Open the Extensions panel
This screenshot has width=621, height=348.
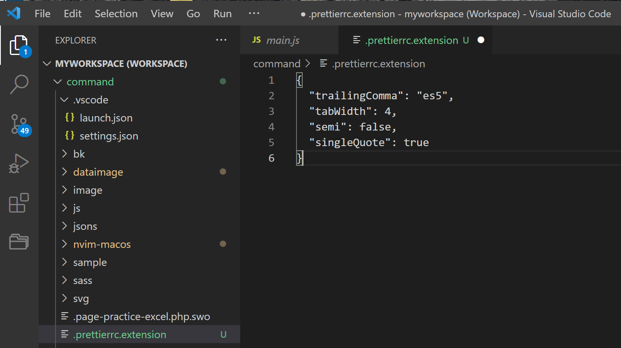(19, 203)
